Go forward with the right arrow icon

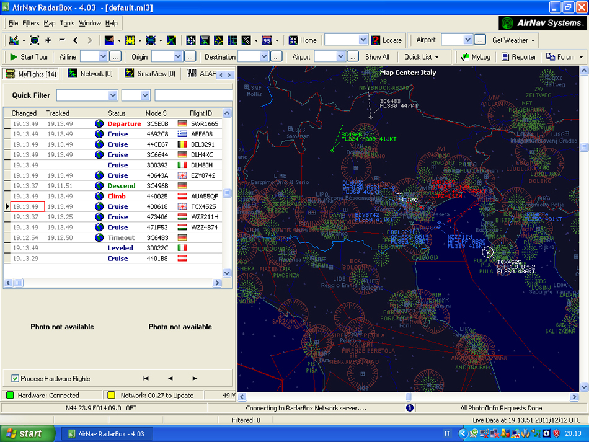[x=89, y=40]
